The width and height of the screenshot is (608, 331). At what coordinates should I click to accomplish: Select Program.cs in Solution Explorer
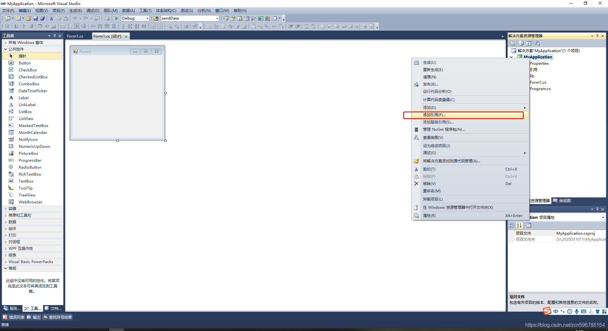(x=540, y=89)
